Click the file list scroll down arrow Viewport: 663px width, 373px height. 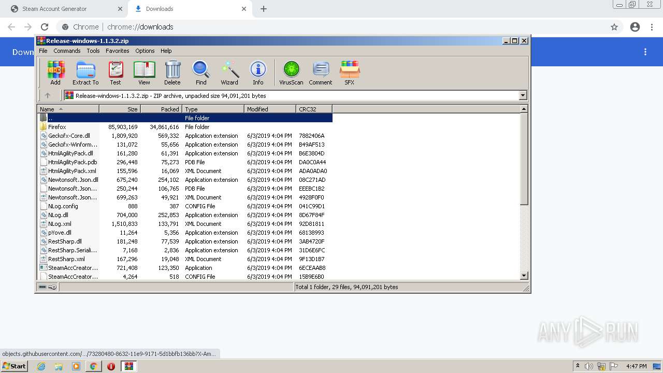(524, 276)
